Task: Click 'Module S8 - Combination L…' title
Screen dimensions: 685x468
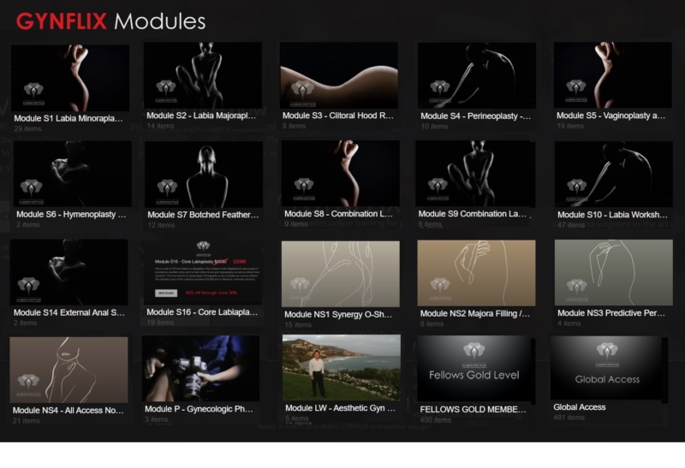Action: tap(338, 214)
